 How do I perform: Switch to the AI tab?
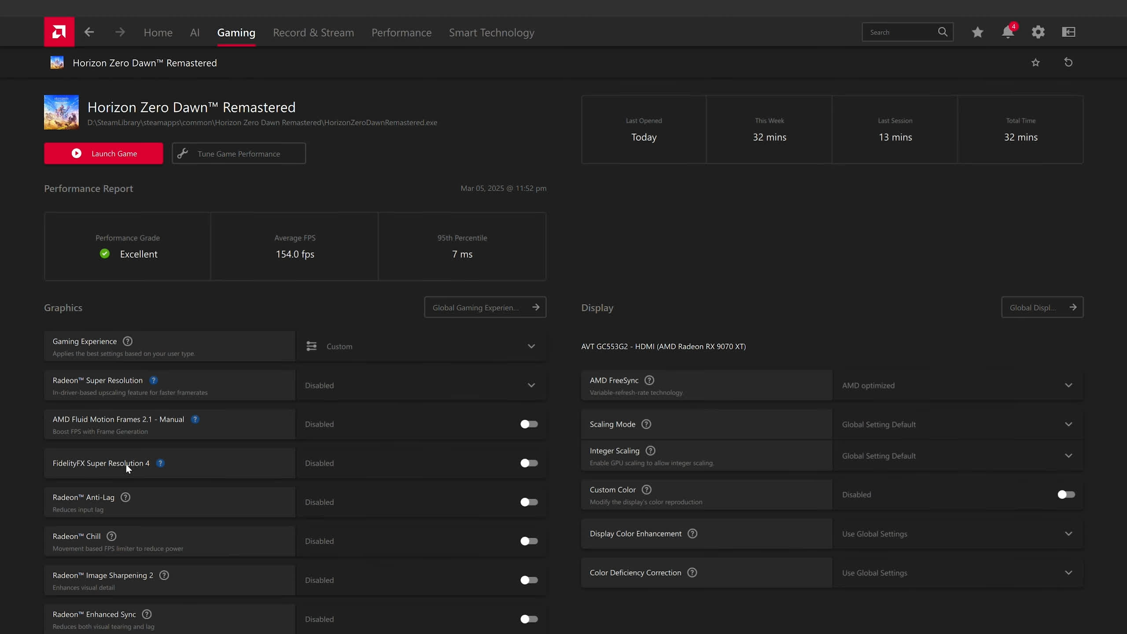[195, 33]
